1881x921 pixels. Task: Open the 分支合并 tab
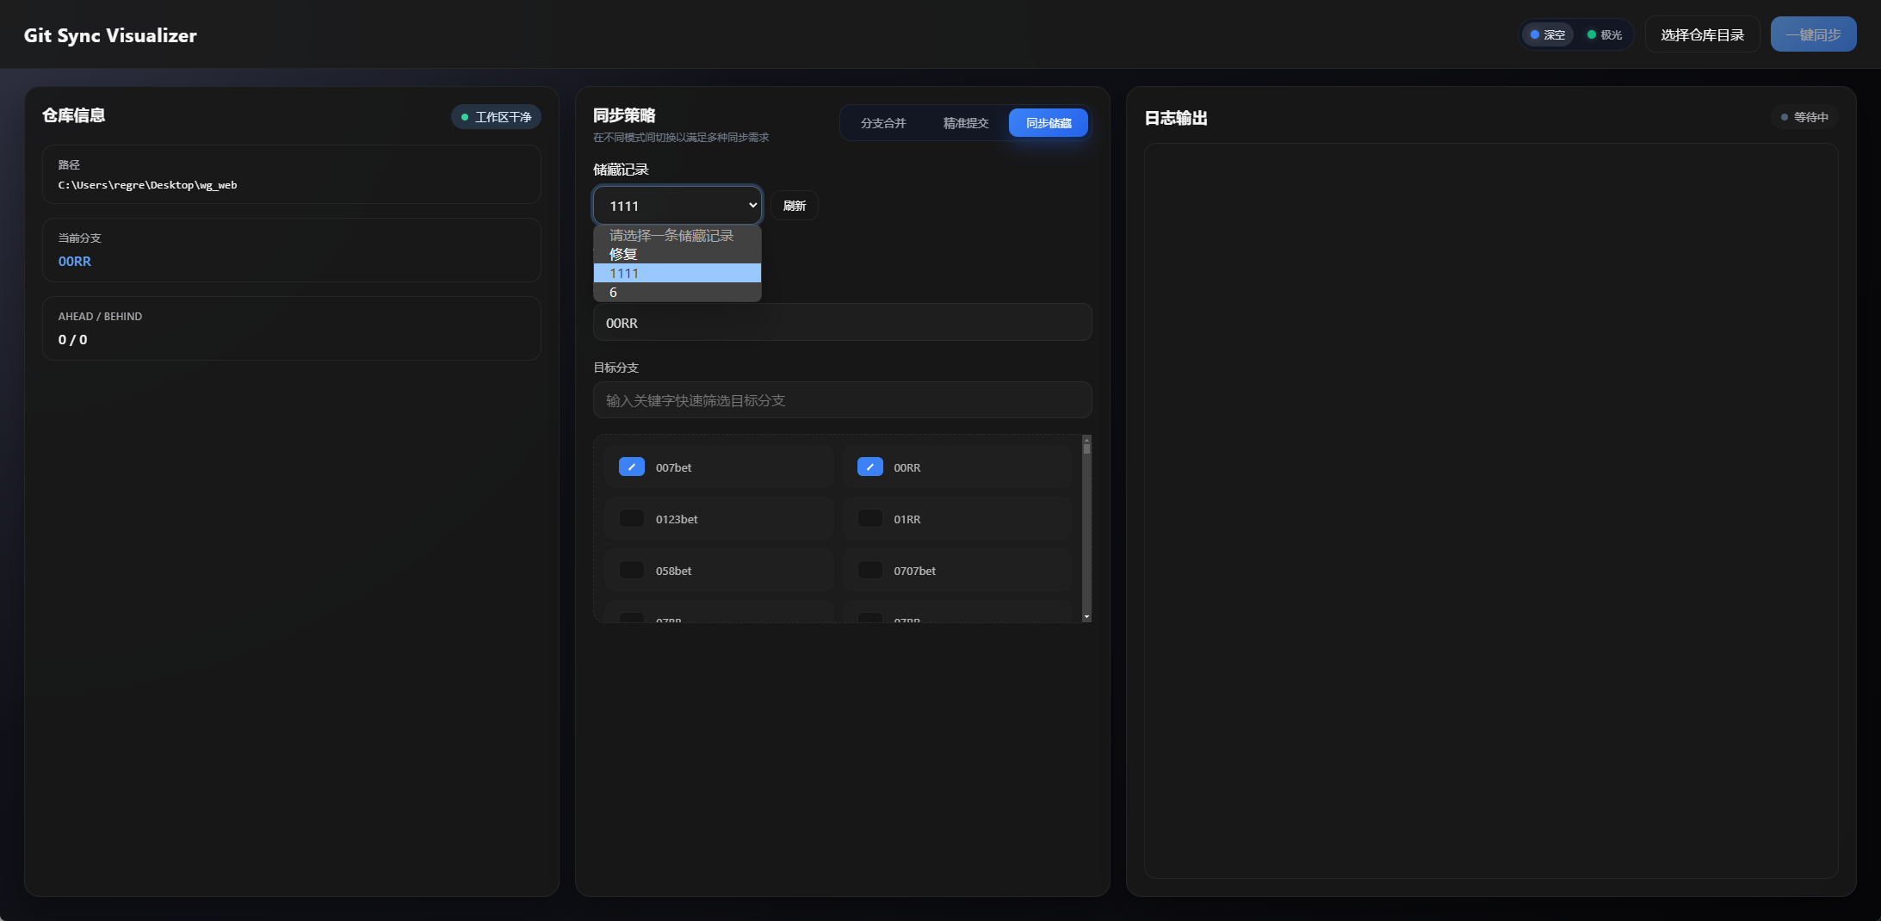883,123
